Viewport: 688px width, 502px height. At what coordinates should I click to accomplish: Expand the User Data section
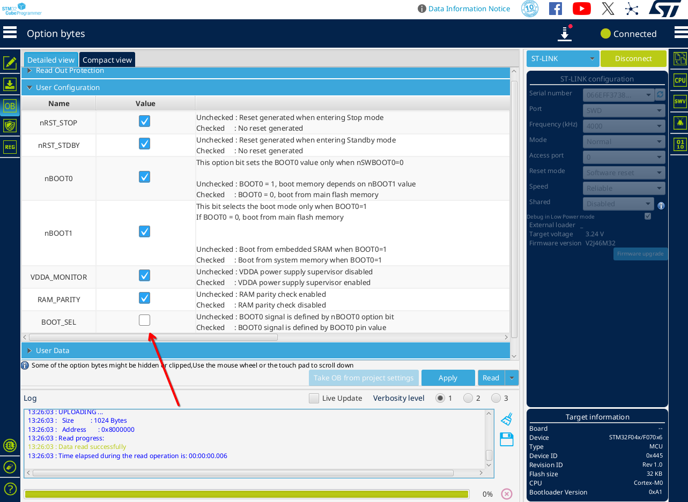coord(29,350)
